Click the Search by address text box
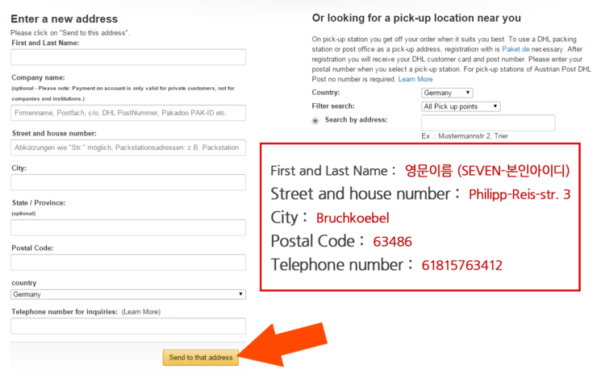597x382 pixels. 488,122
